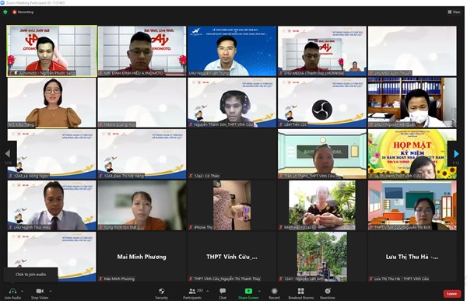467x301 pixels.
Task: Go to next page of participants
Action: coord(456,154)
